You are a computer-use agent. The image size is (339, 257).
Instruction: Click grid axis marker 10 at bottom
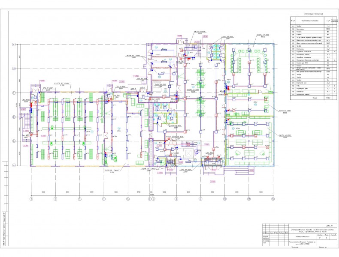pyautogui.click(x=225, y=199)
